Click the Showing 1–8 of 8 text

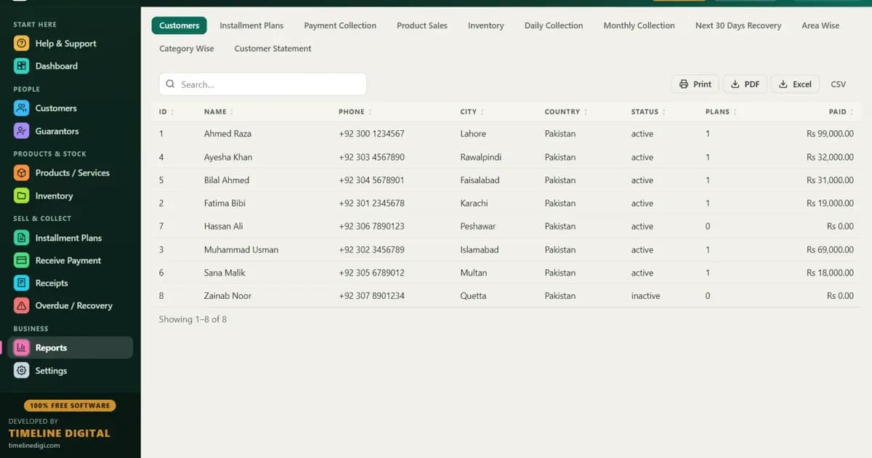pyautogui.click(x=193, y=319)
